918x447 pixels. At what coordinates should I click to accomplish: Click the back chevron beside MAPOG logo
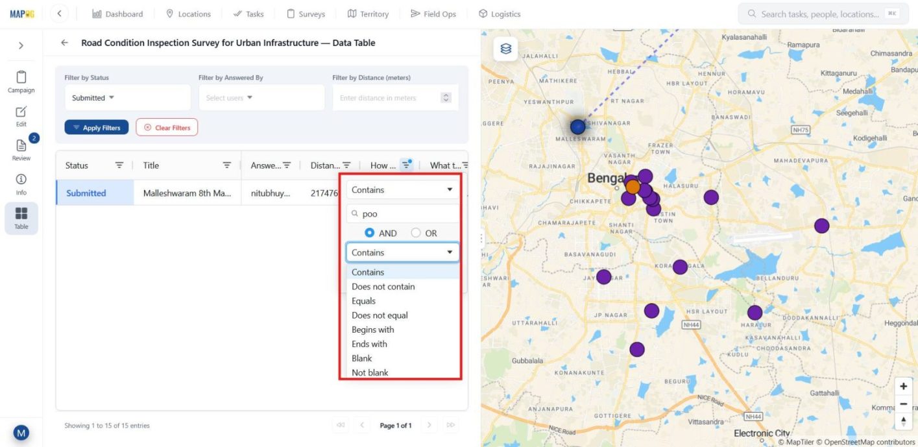pyautogui.click(x=59, y=14)
